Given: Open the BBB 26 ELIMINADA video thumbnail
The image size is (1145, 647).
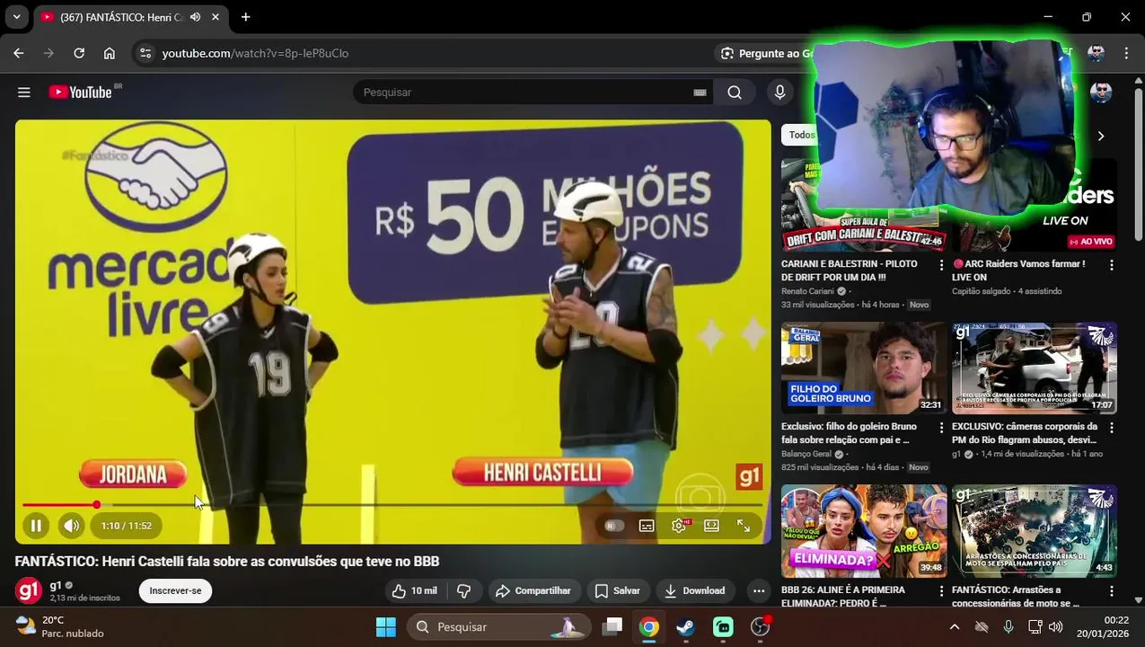Looking at the screenshot, I should tap(864, 530).
